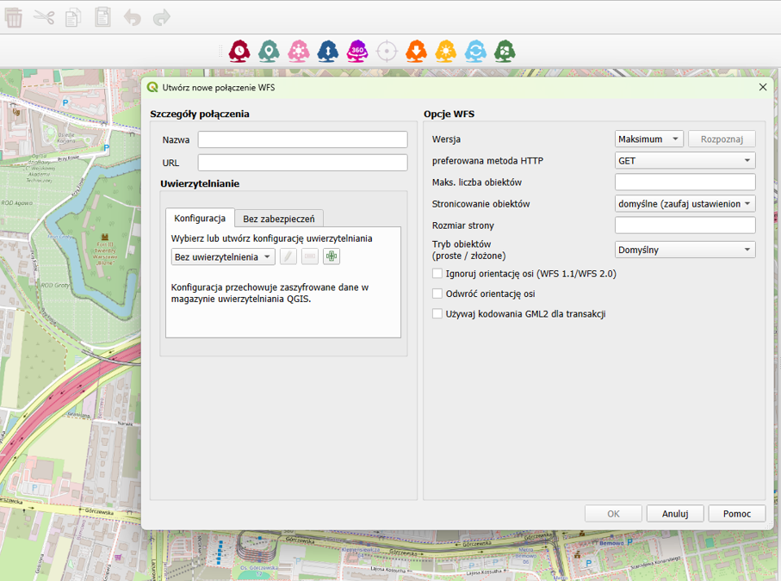Click the edit pencil icon for authentication configuration
The width and height of the screenshot is (781, 581).
point(288,257)
